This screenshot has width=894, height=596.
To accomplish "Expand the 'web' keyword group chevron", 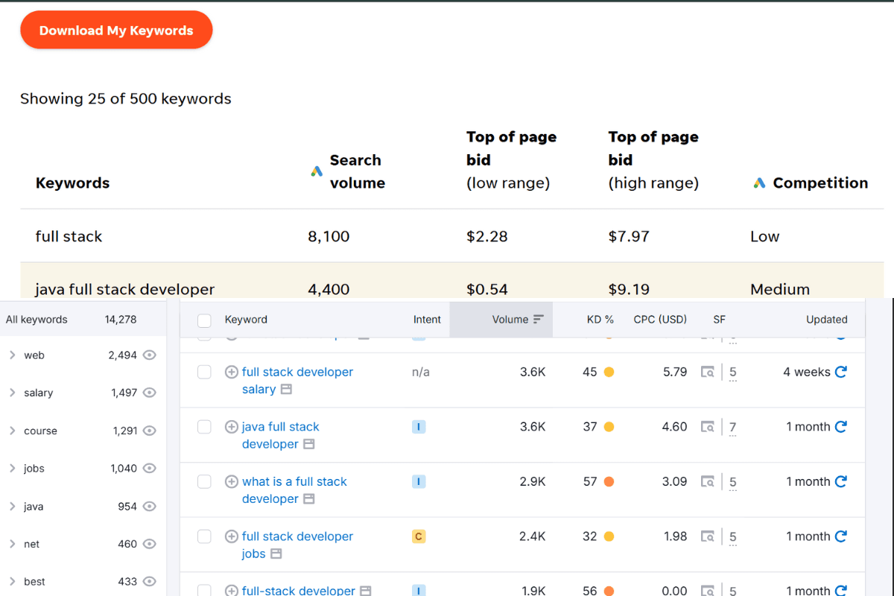I will pos(12,355).
